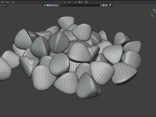Select the topmost stone of the pile
The image size is (156, 117).
pyautogui.click(x=66, y=22)
